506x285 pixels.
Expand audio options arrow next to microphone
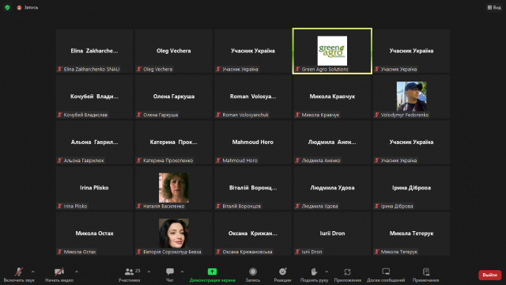click(x=33, y=272)
